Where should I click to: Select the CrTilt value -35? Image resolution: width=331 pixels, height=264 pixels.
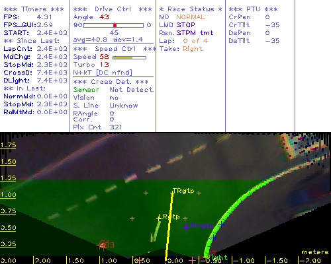pos(272,25)
